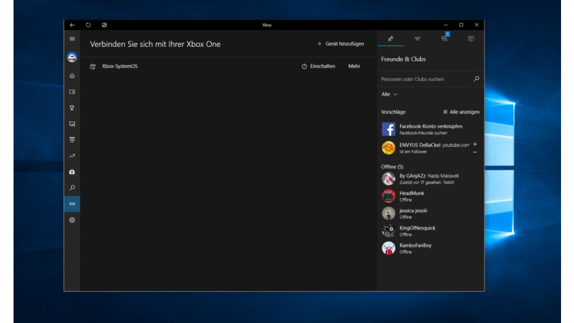Go to the Home page in sidebar

click(x=72, y=76)
